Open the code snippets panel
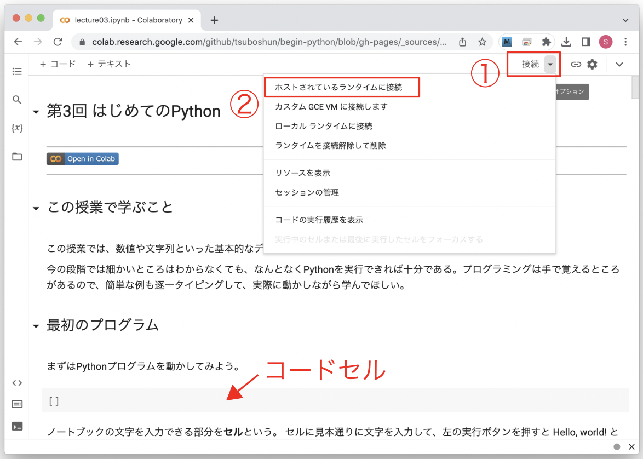The height and width of the screenshot is (459, 643). pyautogui.click(x=16, y=382)
